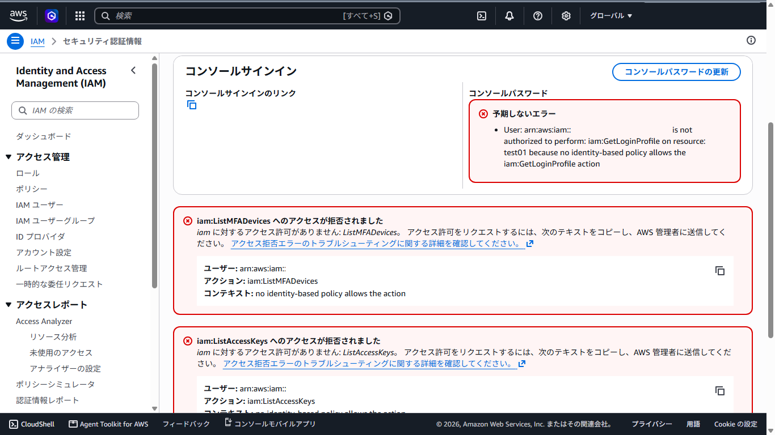Focus the IAM の検索 field
Viewport: 775px width, 435px height.
coord(75,110)
